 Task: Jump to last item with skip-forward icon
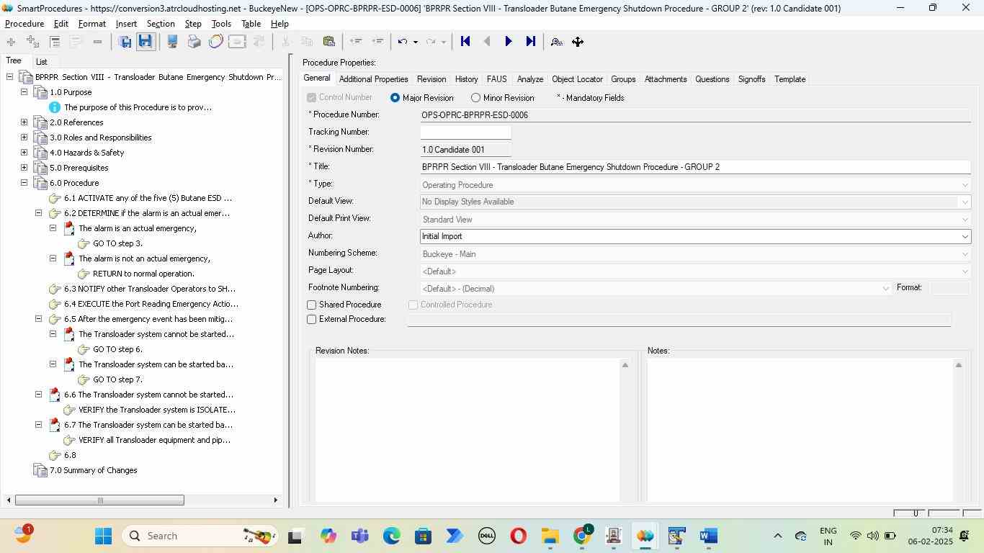[x=530, y=42]
